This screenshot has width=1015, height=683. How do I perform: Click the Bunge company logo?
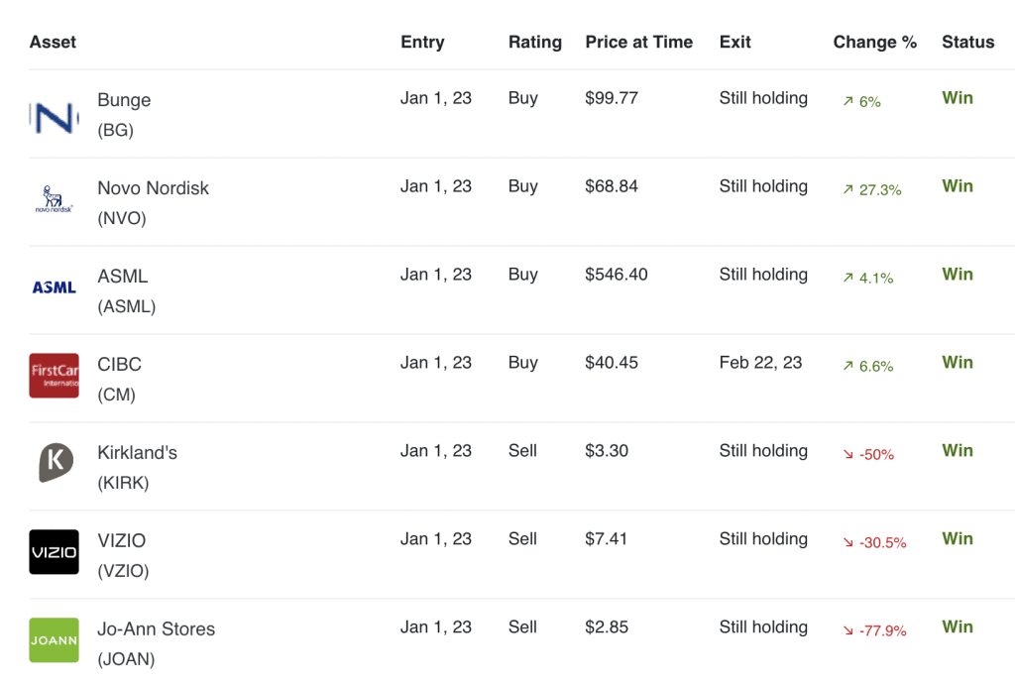tap(54, 117)
